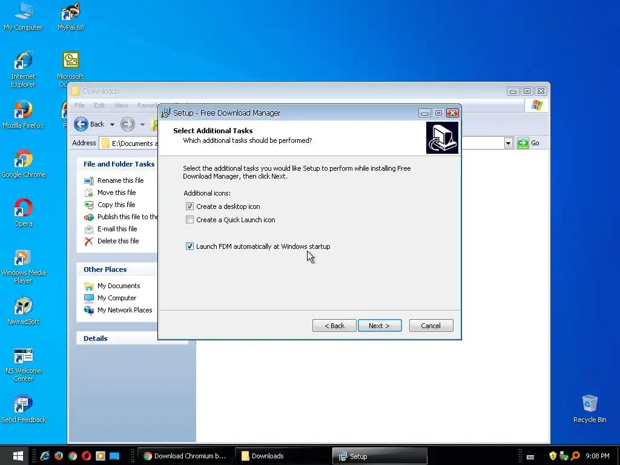This screenshot has width=620, height=465.
Task: Cancel the Free Download Manager setup
Action: pos(431,325)
